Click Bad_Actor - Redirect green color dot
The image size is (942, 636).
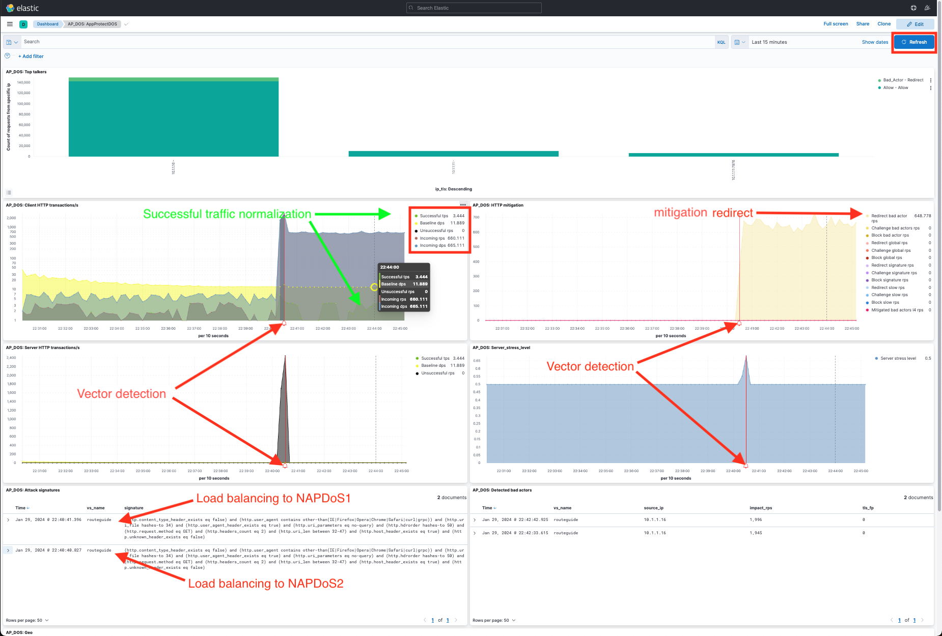tap(879, 80)
